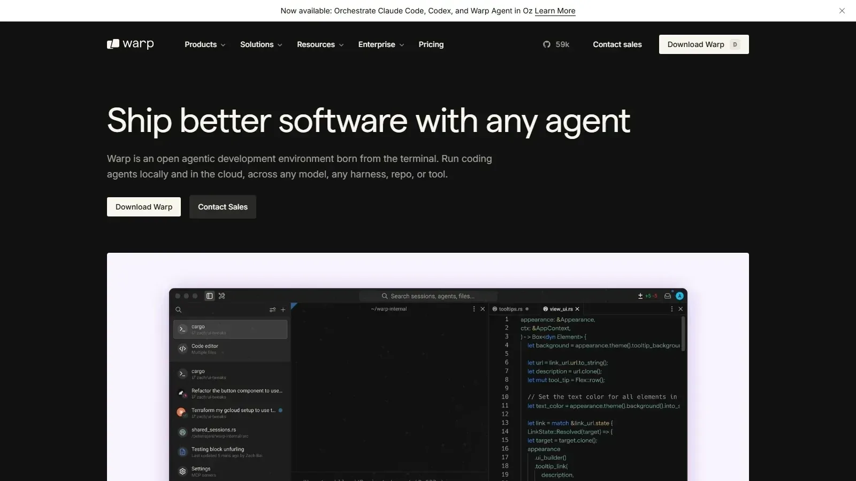Click the Rust file icon beside shared_sessions.rs
Viewport: 856px width, 481px height.
point(182,432)
